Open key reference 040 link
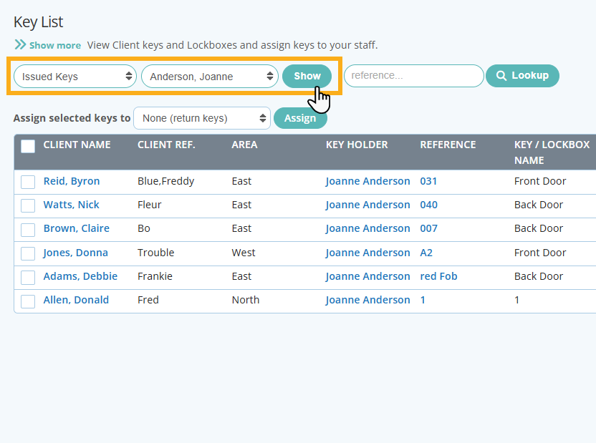This screenshot has height=443, width=596. click(429, 205)
